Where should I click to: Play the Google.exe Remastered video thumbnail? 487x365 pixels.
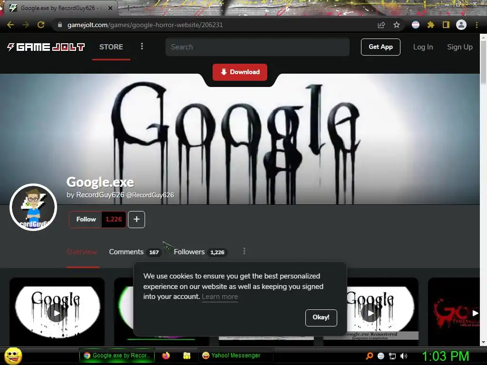pyautogui.click(x=371, y=313)
